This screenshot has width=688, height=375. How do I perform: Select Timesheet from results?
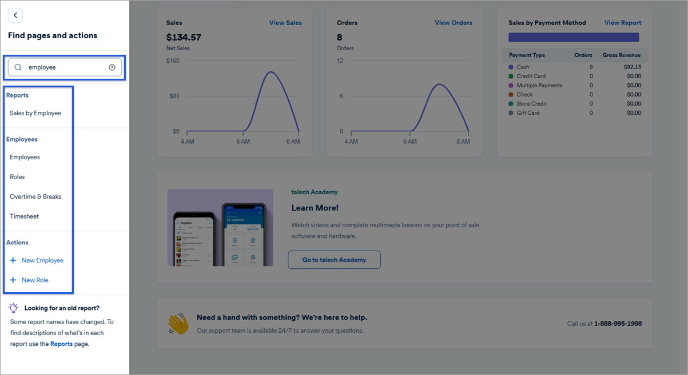tap(25, 216)
